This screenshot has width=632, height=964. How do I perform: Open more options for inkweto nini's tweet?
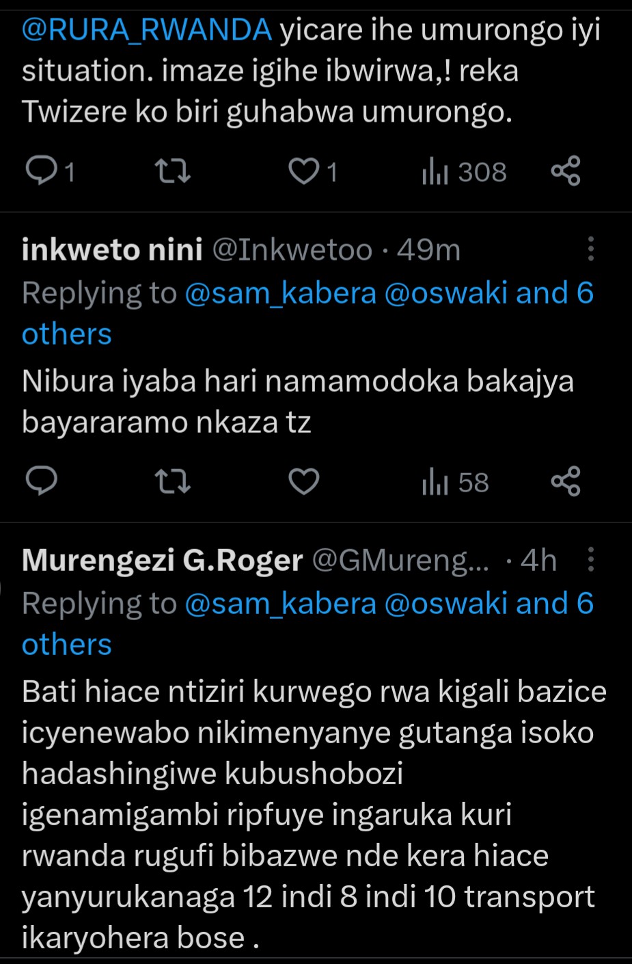point(591,250)
